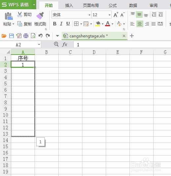Select column B header
This screenshot has width=171, height=176.
pyautogui.click(x=46, y=52)
